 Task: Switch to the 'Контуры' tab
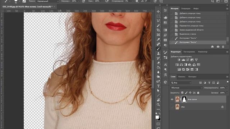pos(192,77)
